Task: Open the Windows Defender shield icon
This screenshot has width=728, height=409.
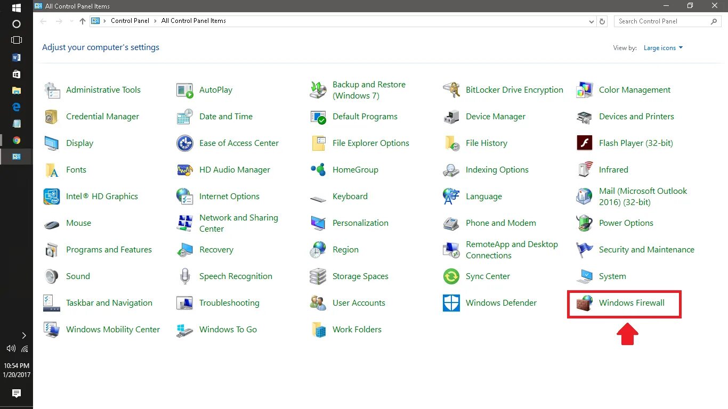Action: click(451, 303)
